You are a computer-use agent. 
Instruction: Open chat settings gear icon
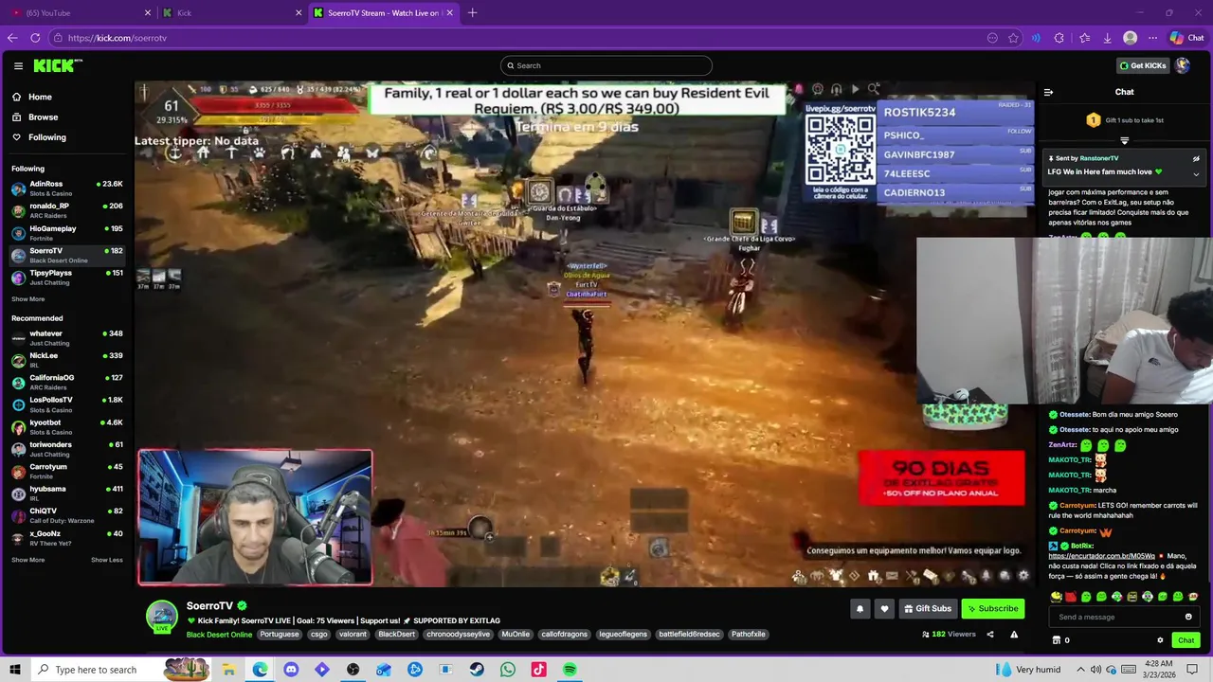[1160, 640]
